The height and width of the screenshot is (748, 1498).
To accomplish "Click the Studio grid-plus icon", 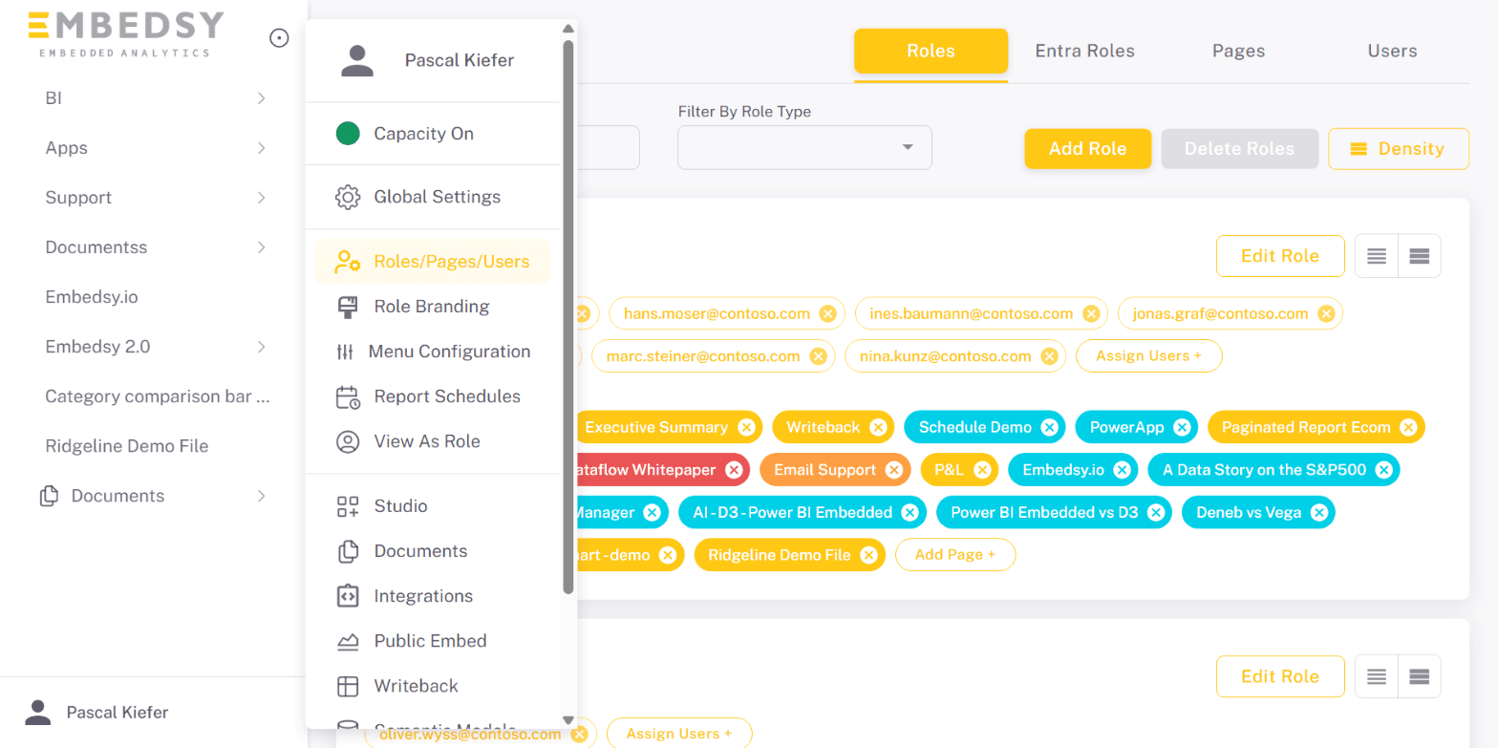I will (x=348, y=506).
